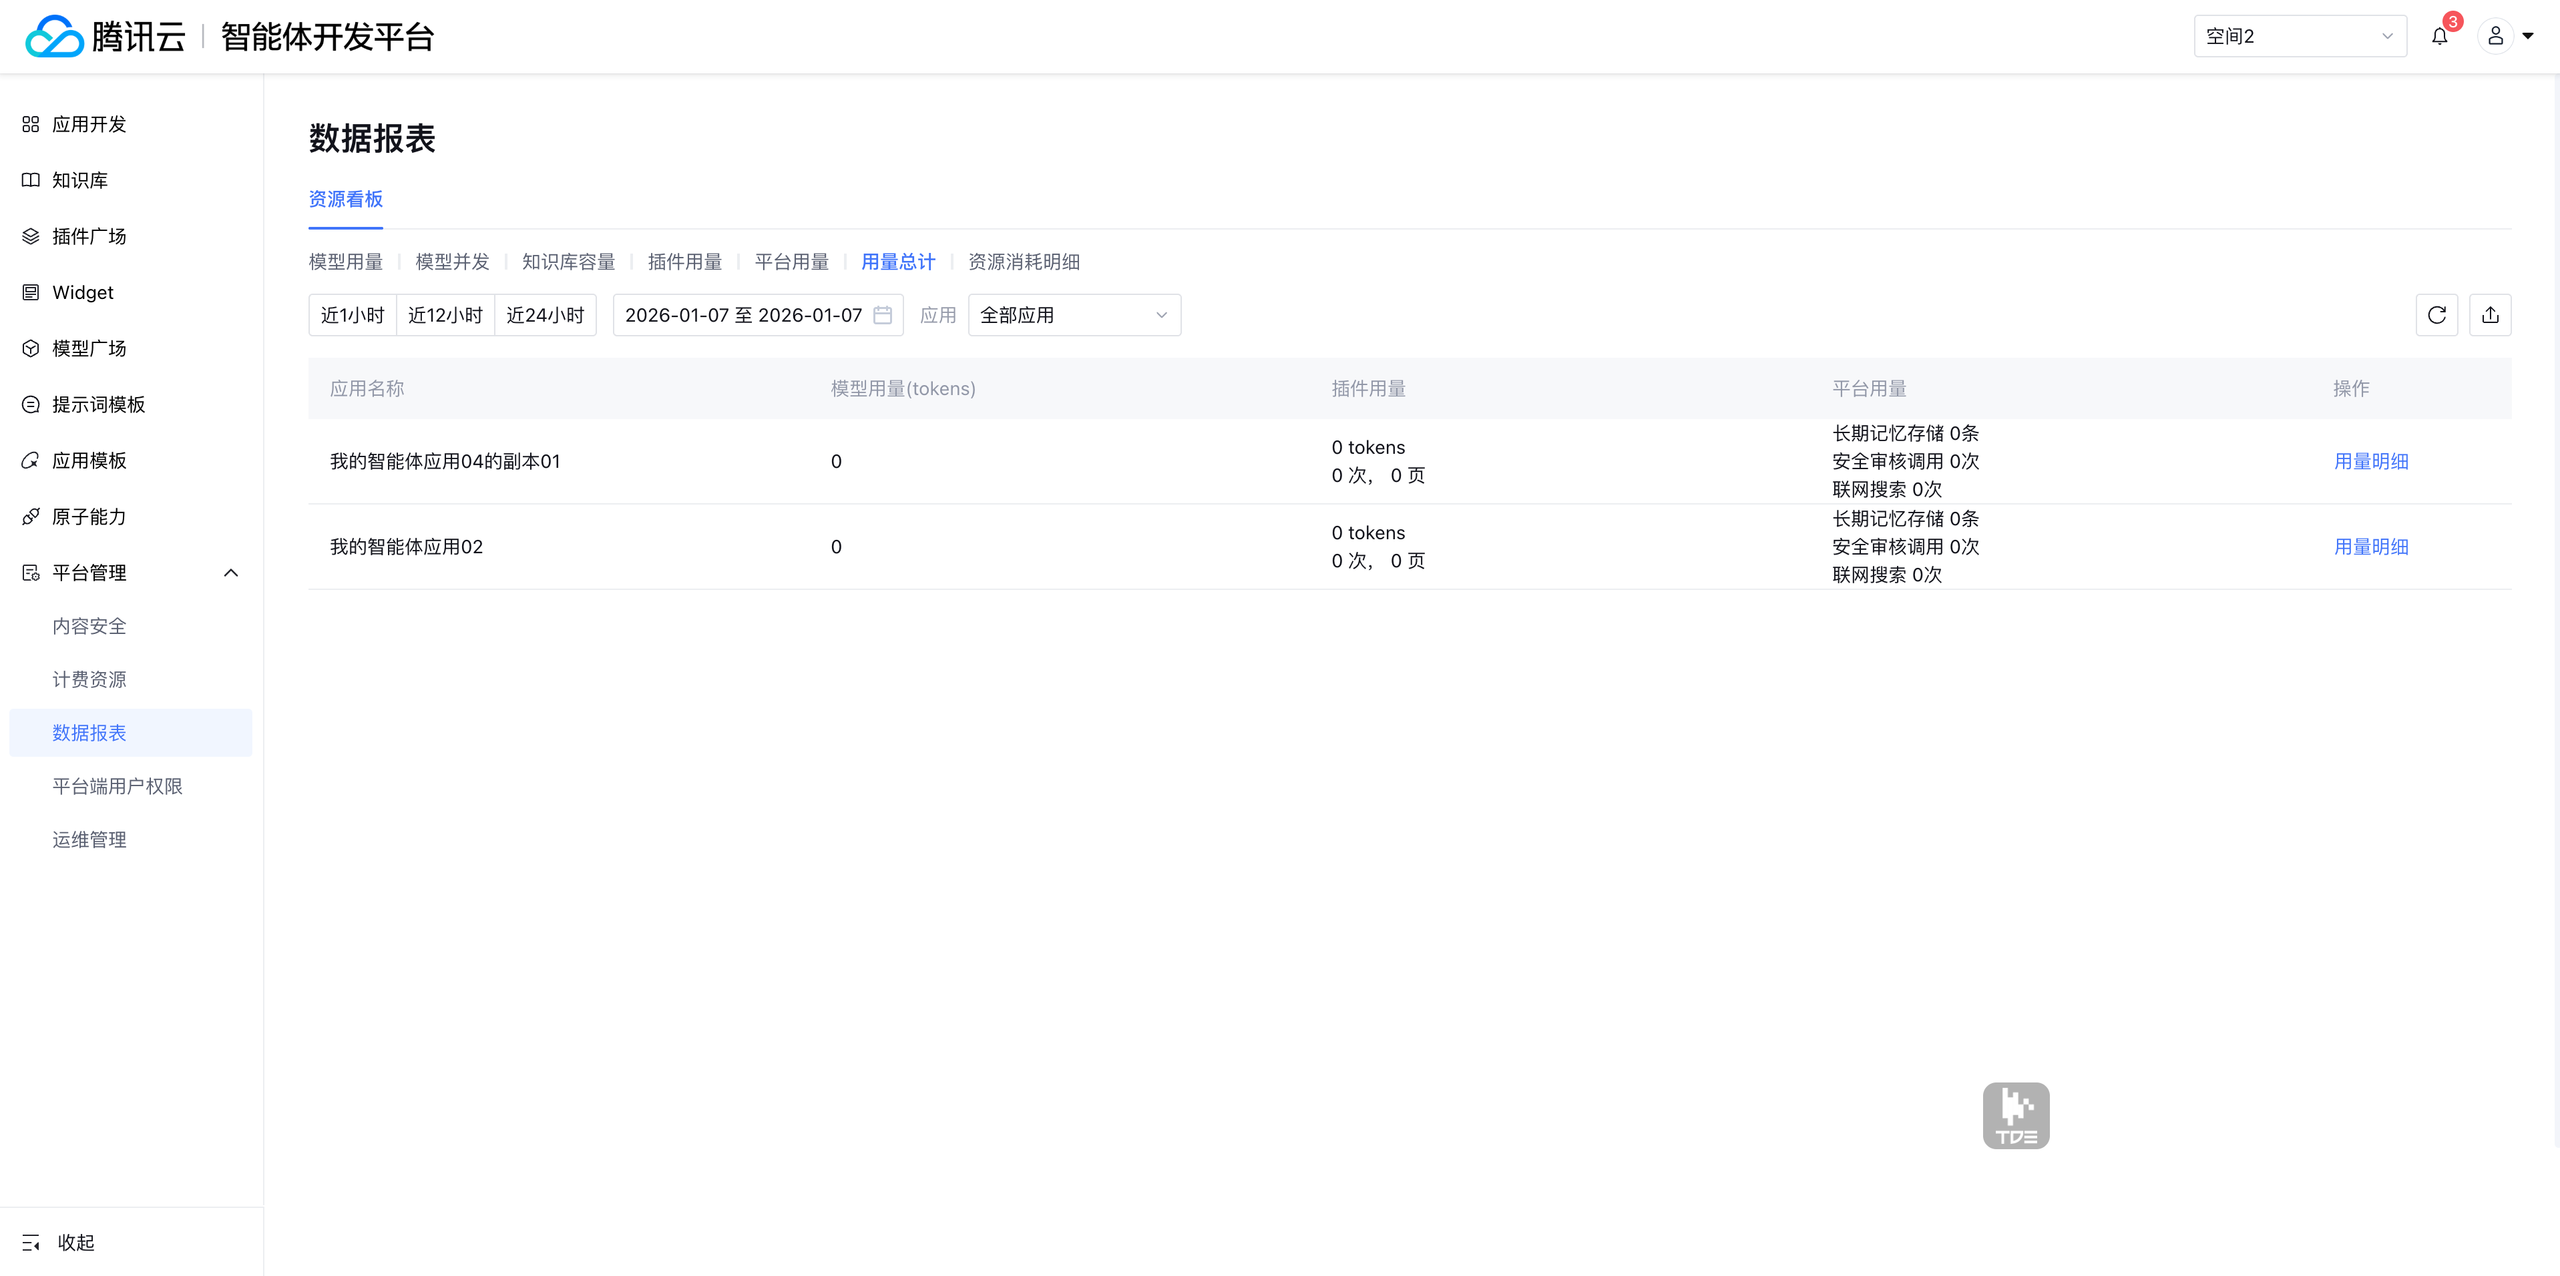Open the 空间2 workspace dropdown
The image size is (2560, 1276).
[x=2299, y=37]
